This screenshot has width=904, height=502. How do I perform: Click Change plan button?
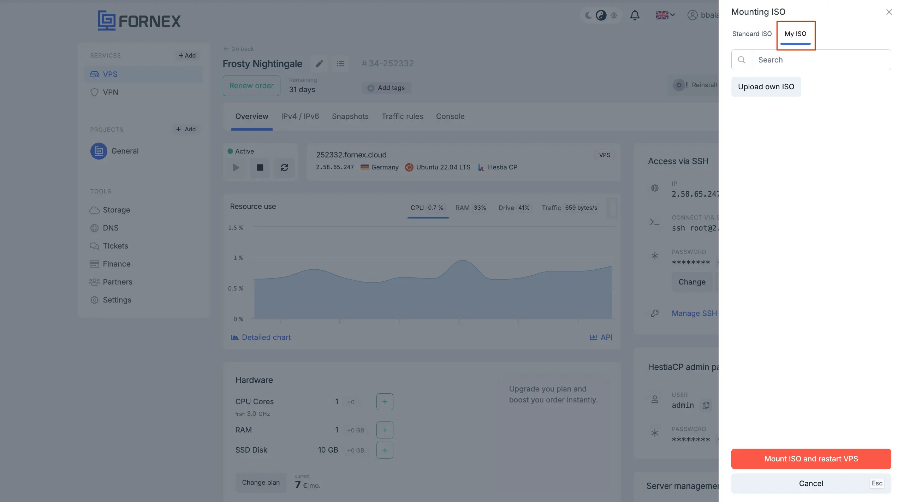(x=261, y=483)
